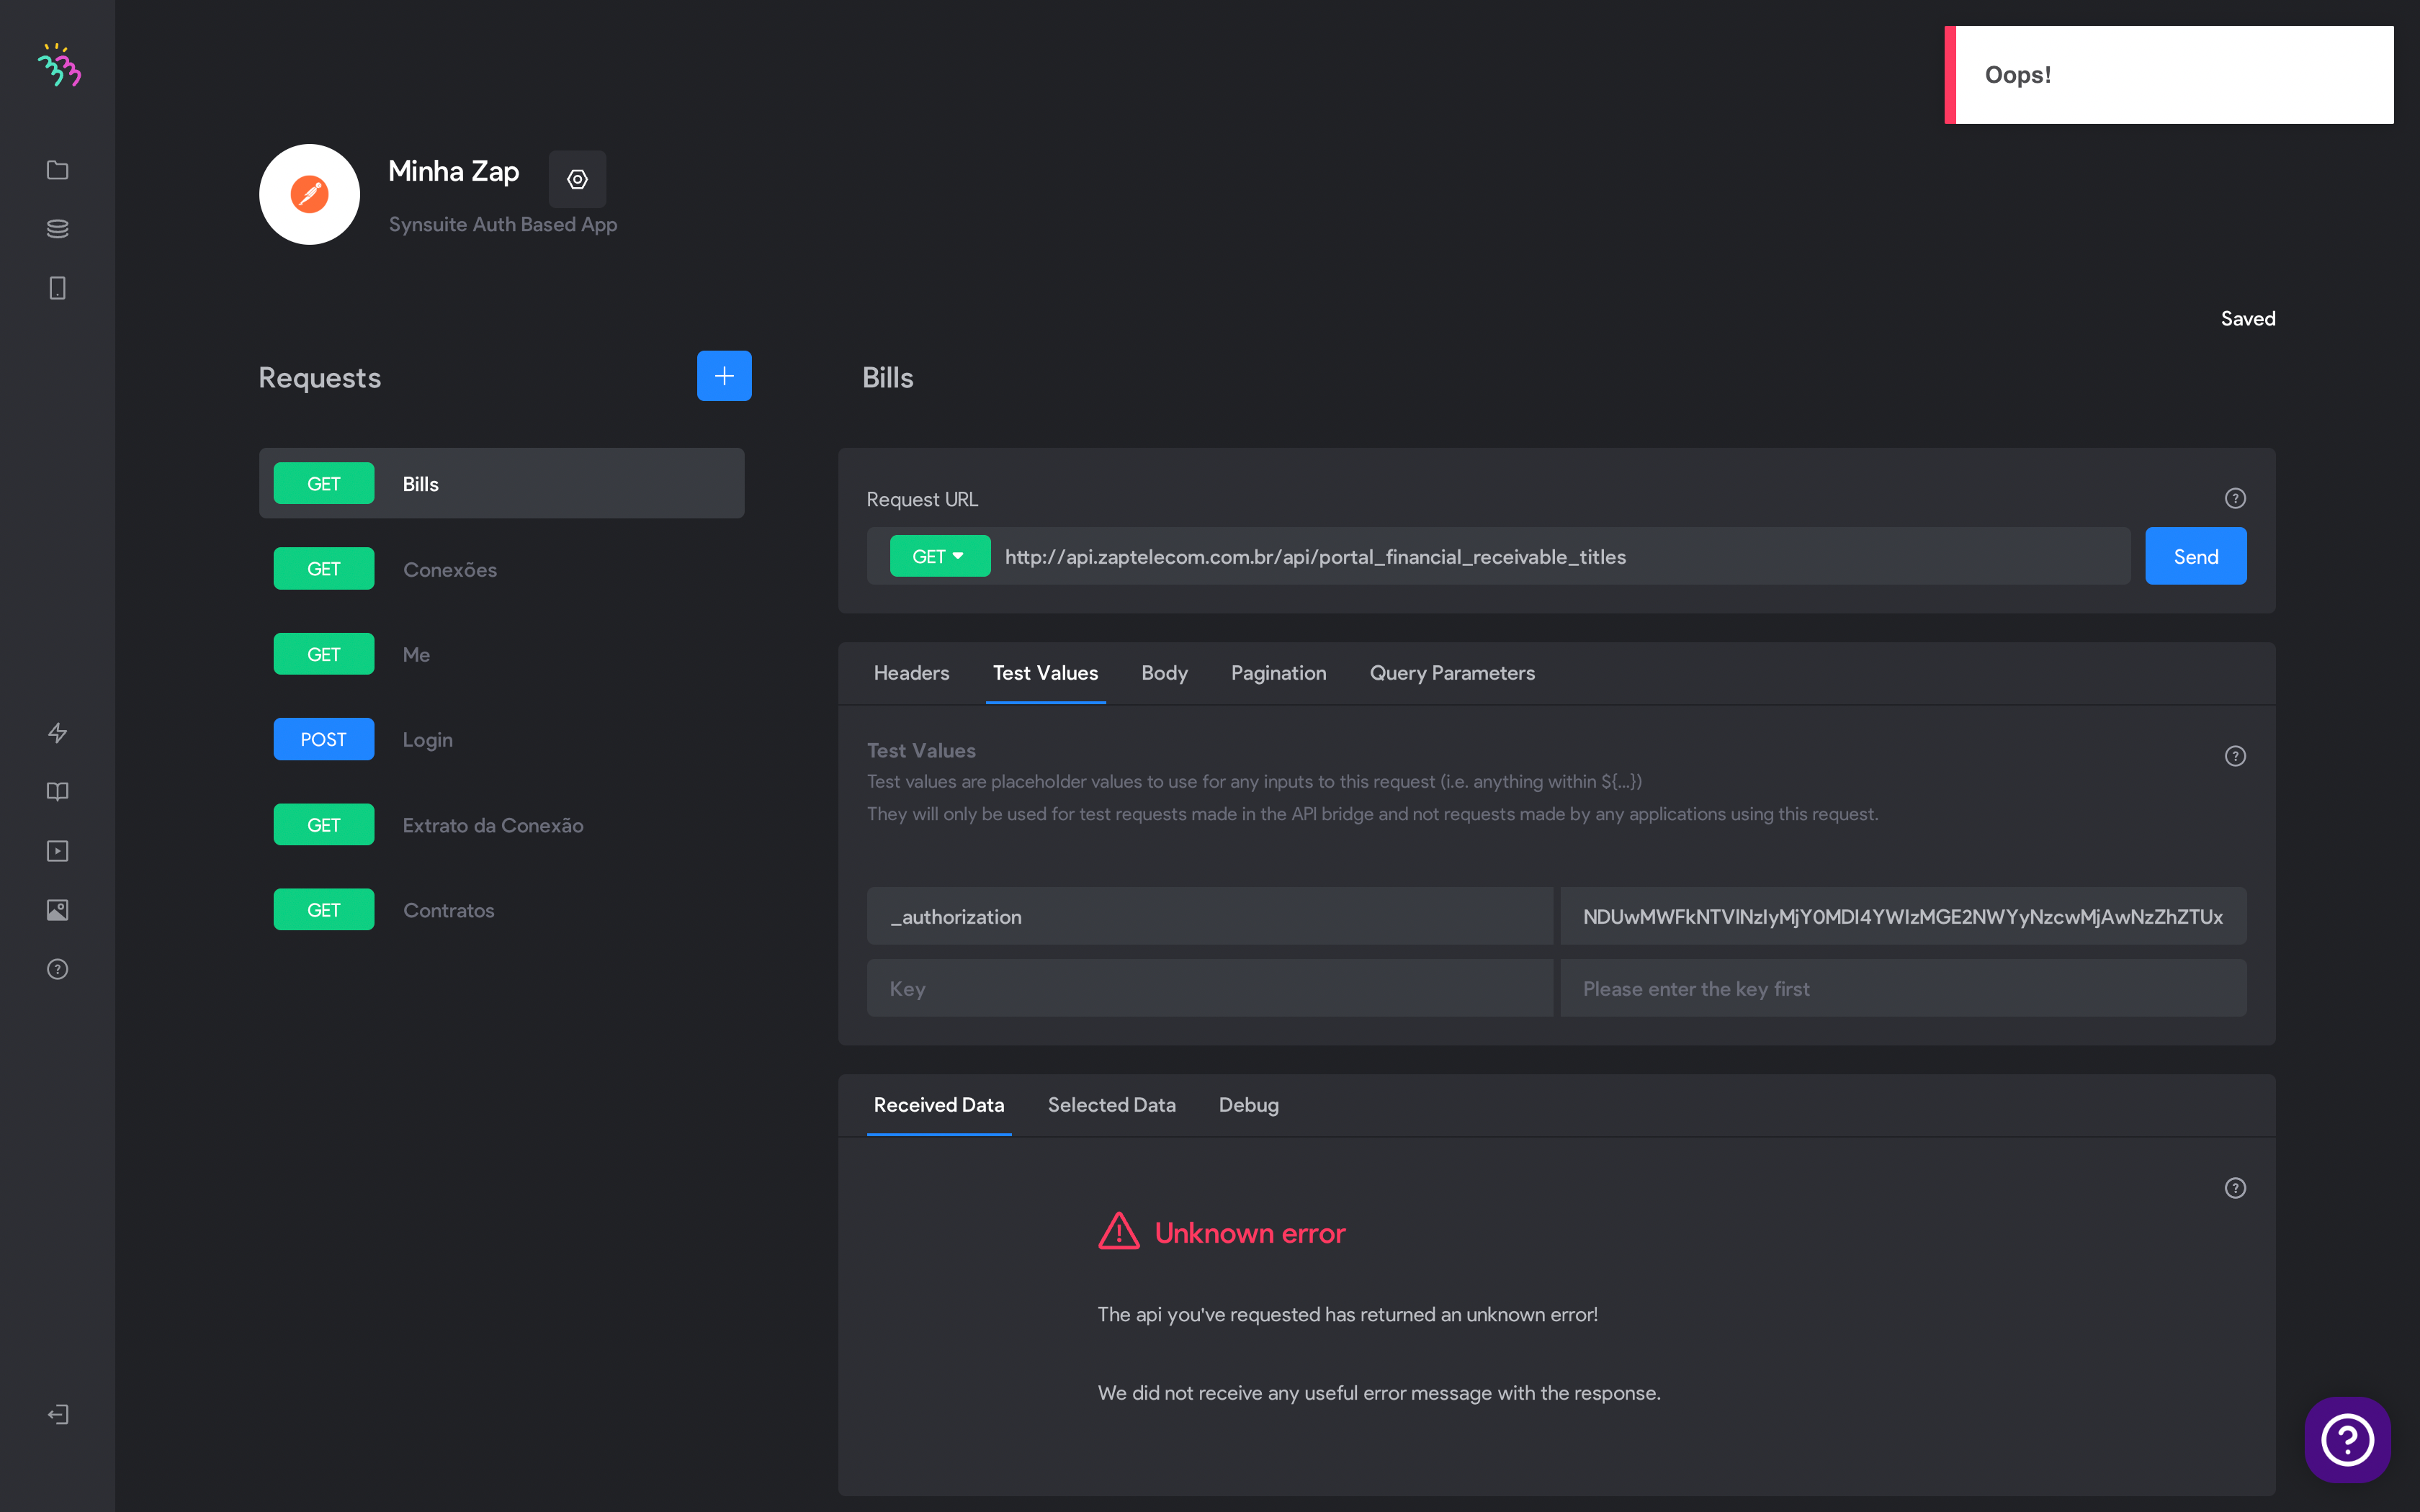The width and height of the screenshot is (2420, 1512).
Task: Select the Me request
Action: click(x=501, y=654)
